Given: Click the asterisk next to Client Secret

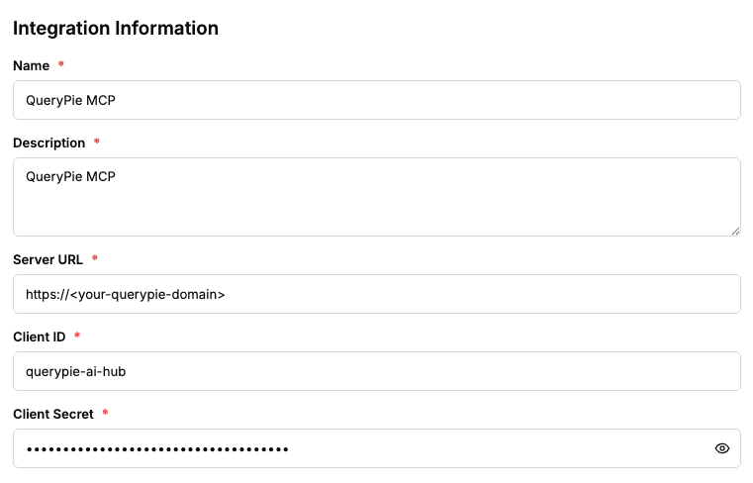Looking at the screenshot, I should click(105, 414).
